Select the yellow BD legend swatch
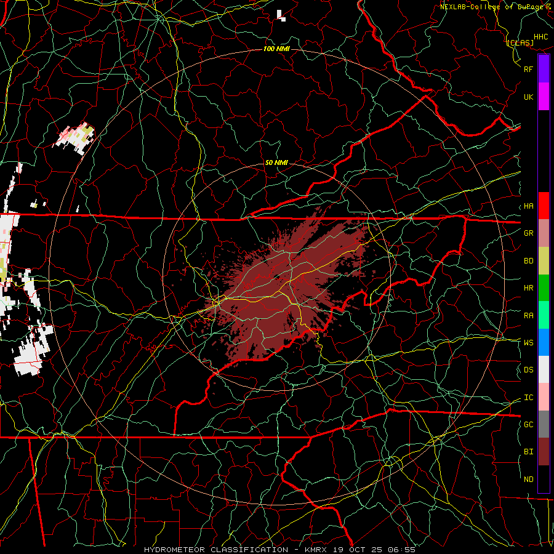The height and width of the screenshot is (554, 554). click(544, 261)
